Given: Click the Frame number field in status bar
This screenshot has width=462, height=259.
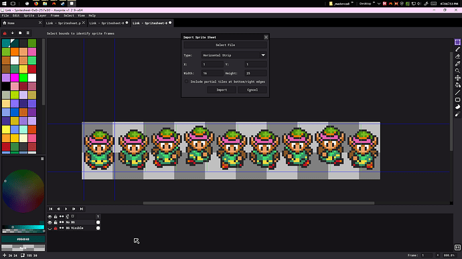Looking at the screenshot, I should tap(427, 256).
